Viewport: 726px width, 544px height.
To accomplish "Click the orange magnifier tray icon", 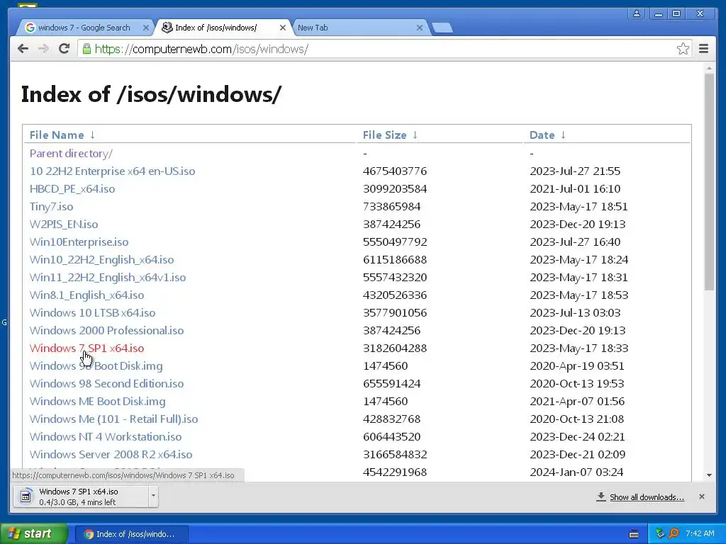I will [x=674, y=534].
